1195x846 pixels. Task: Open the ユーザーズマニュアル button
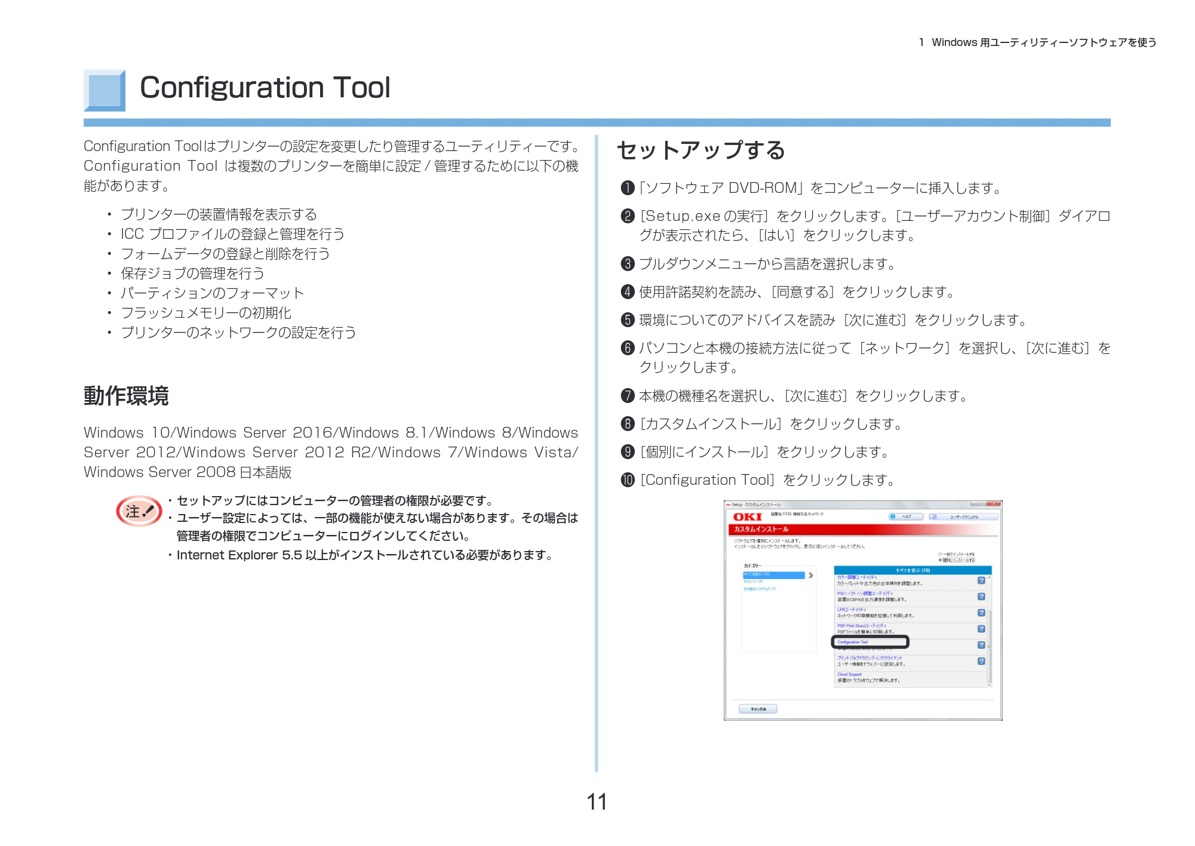pos(963,516)
